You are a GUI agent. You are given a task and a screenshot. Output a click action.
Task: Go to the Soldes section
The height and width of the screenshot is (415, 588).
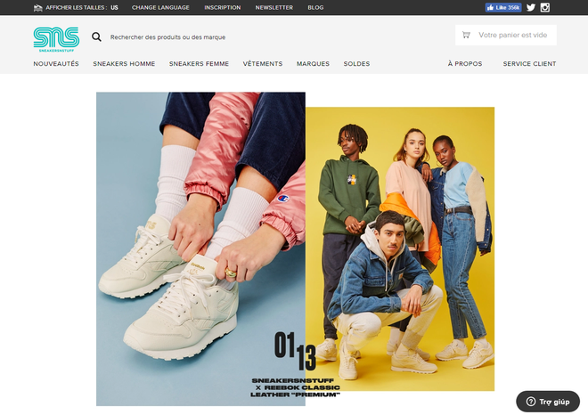[x=356, y=64]
